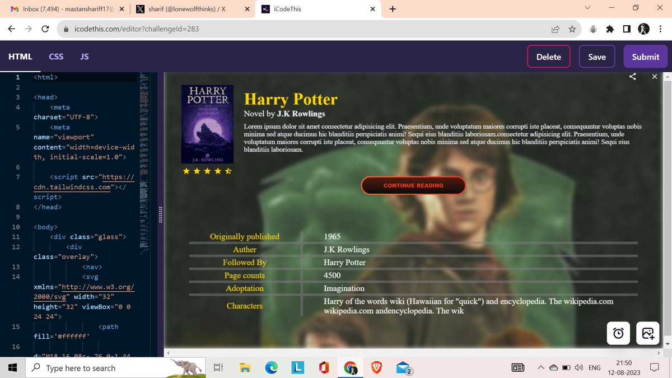Toggle the browser side panel icon
672x378 pixels.
(627, 29)
